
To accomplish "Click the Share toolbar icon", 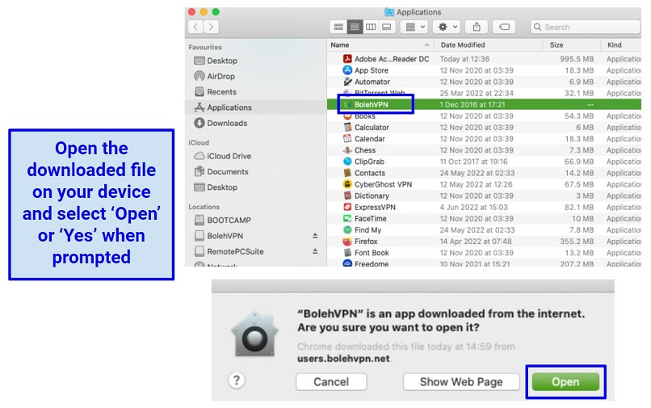I will tap(477, 27).
